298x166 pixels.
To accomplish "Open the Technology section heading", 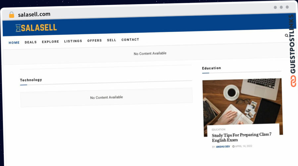I will point(31,80).
